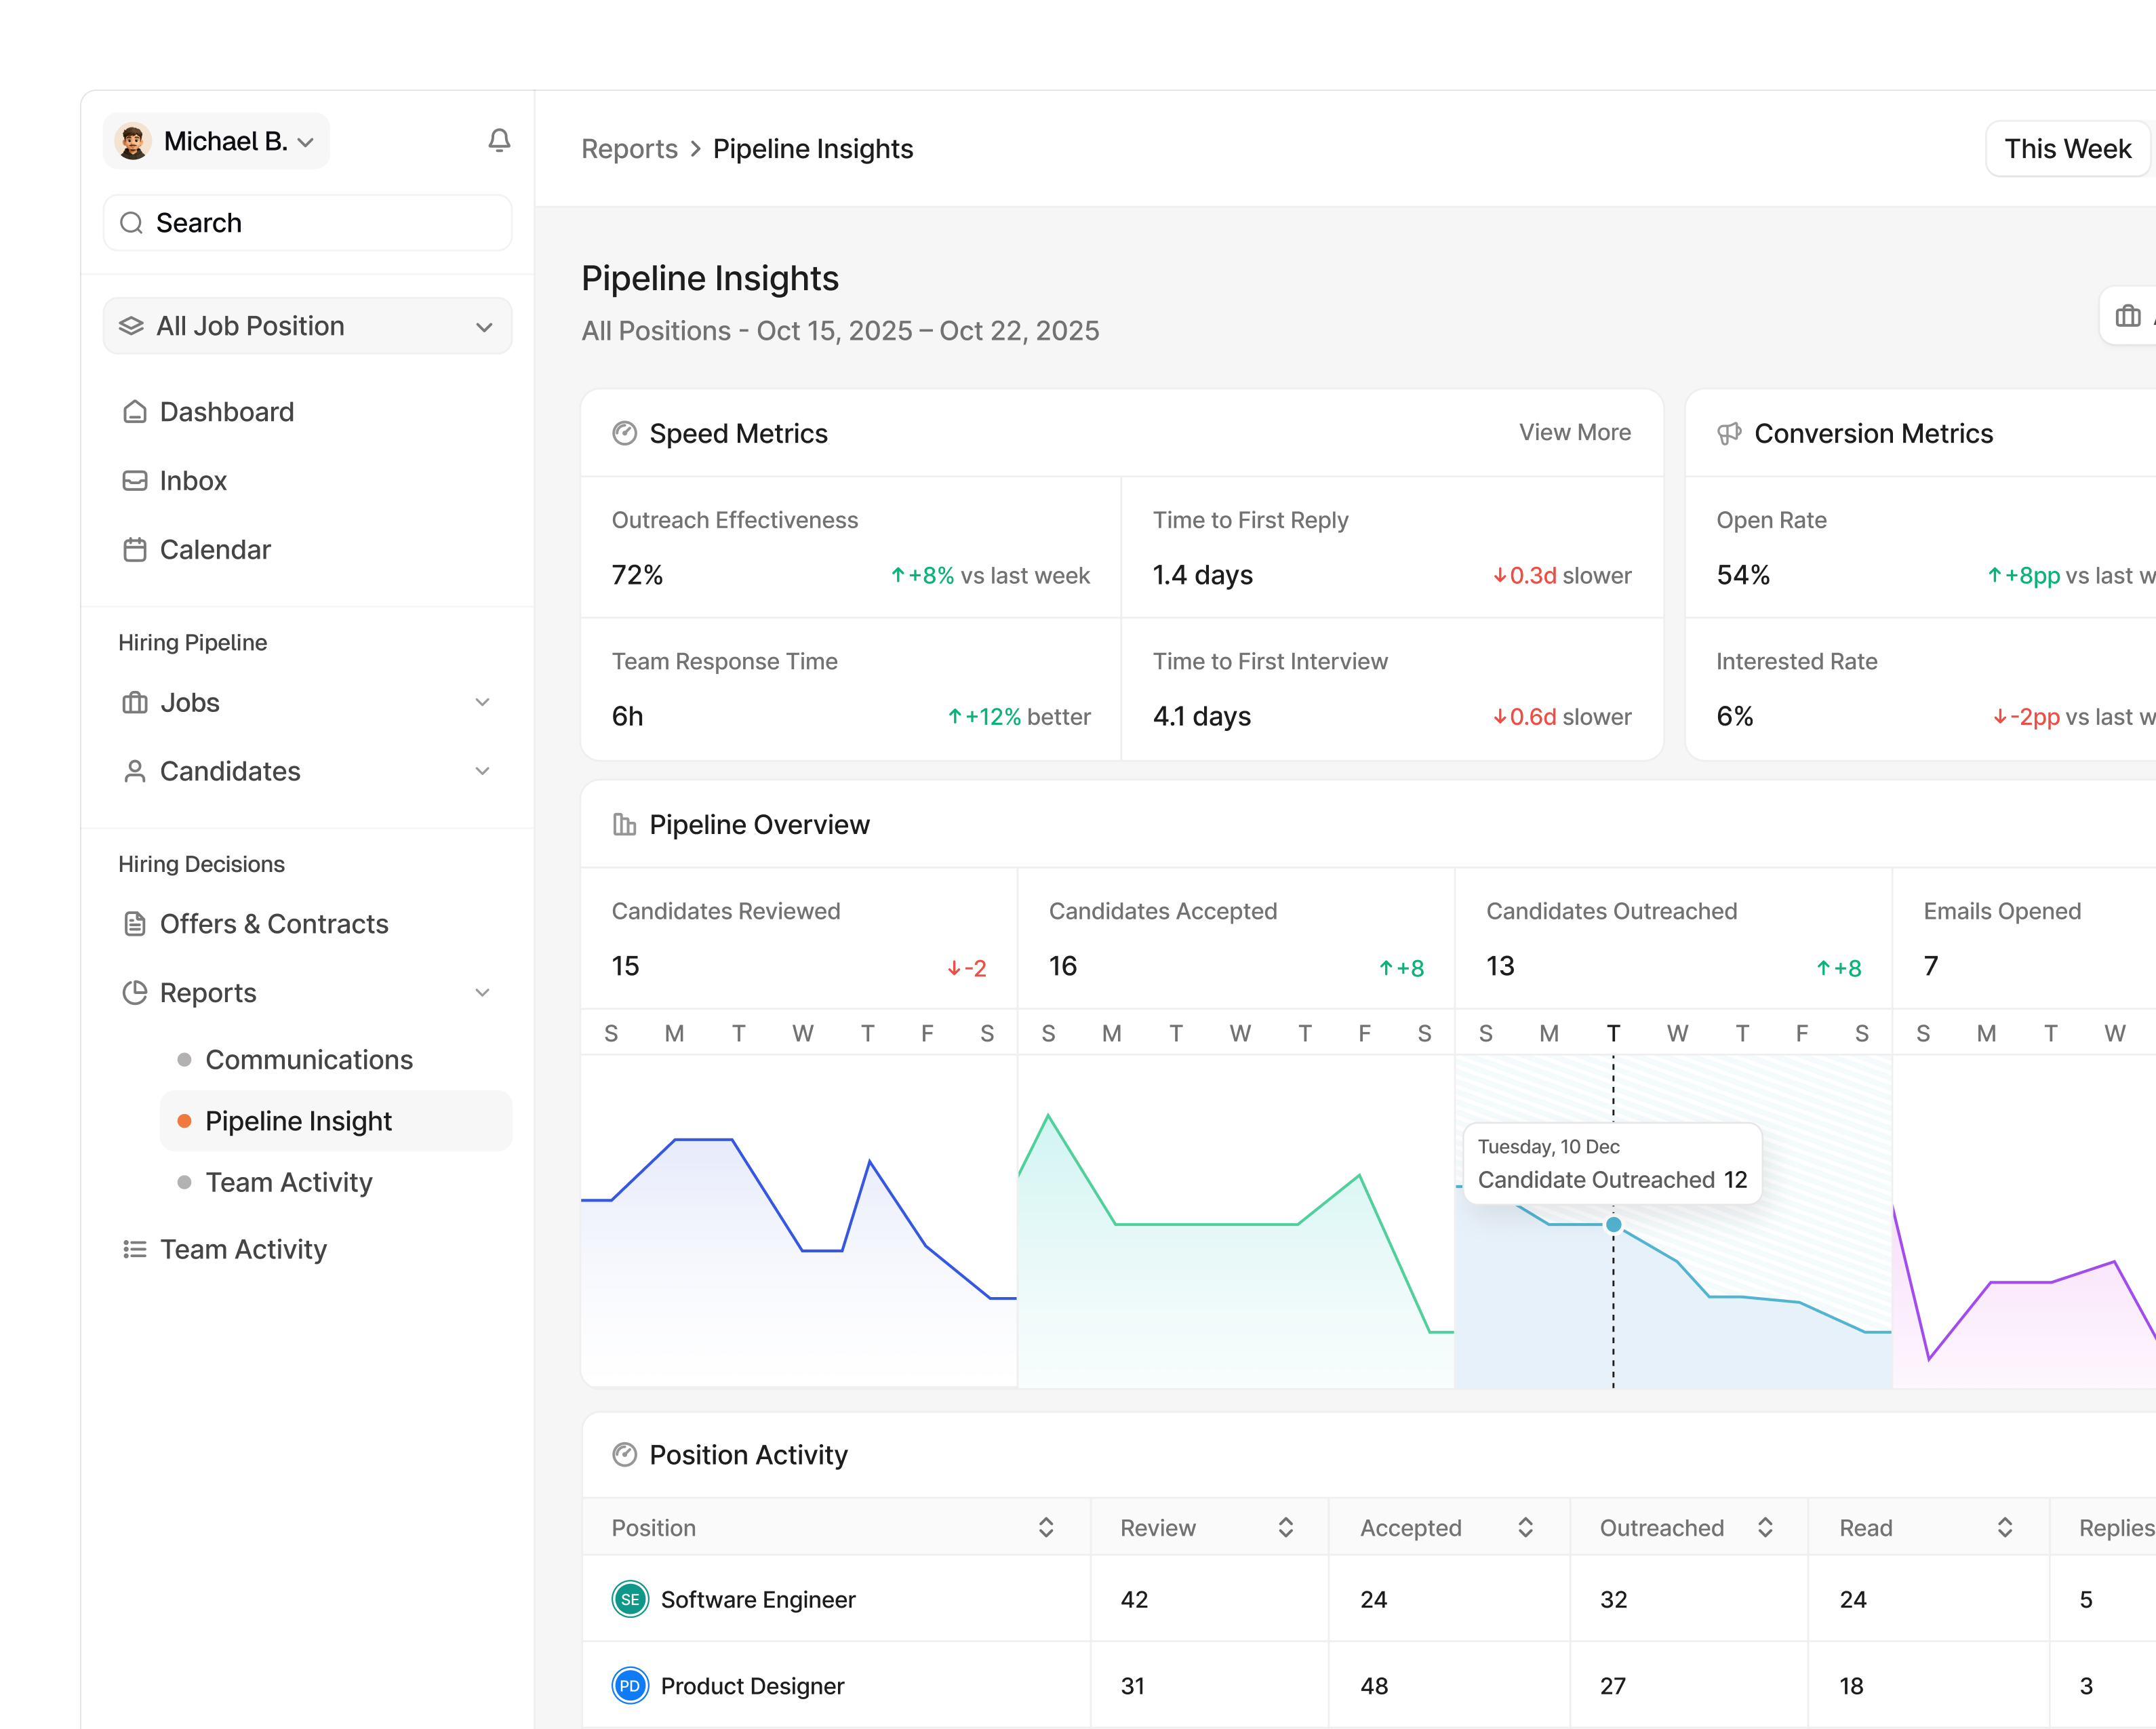Click the Software Engineer SE badge

(x=630, y=1598)
